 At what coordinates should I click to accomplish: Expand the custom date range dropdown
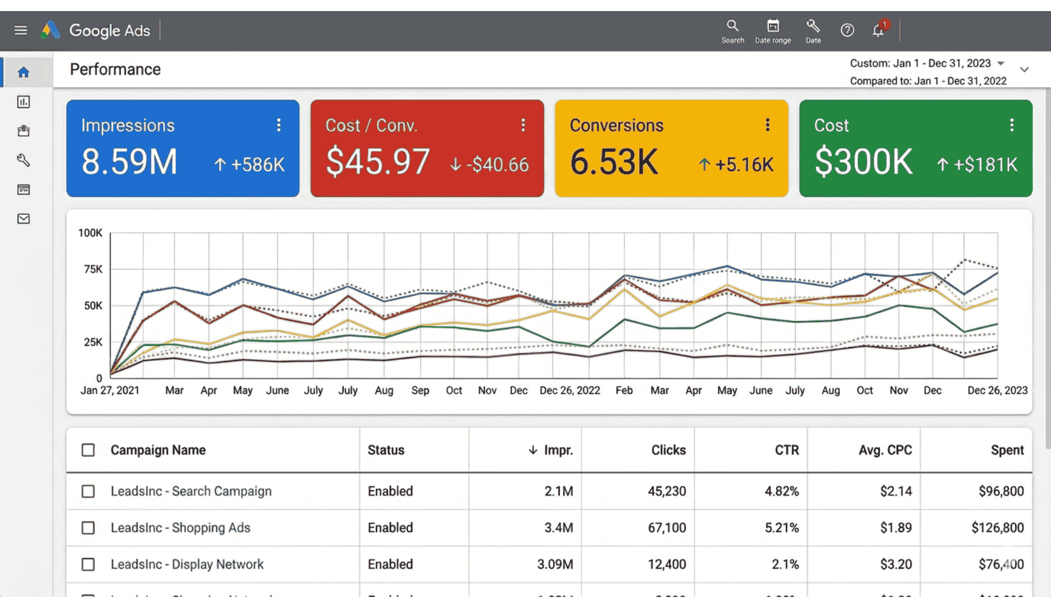pyautogui.click(x=1001, y=63)
